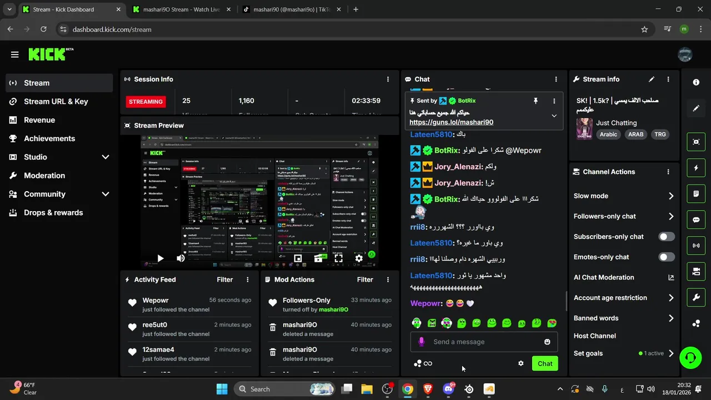Open picture-in-picture for stream preview
711x400 pixels.
click(298, 258)
